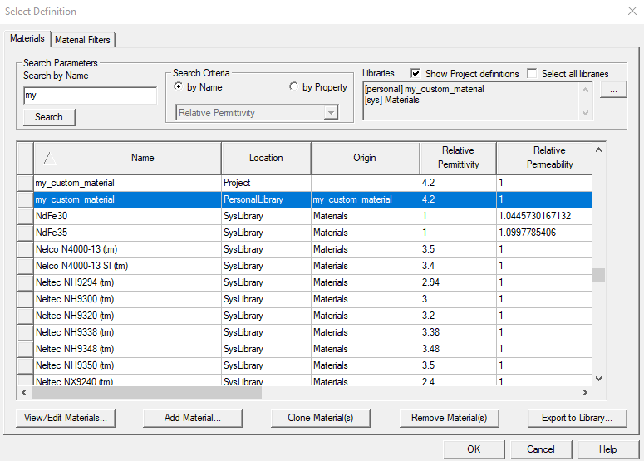Screen dimensions: 644x461
Task: Toggle the Select all libraries checkbox
Action: pos(532,73)
